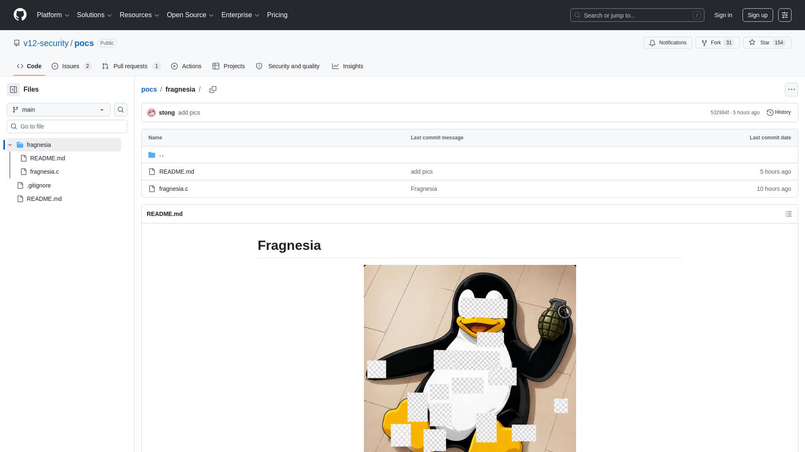Click the file search magnifier button
805x452 pixels.
121,110
